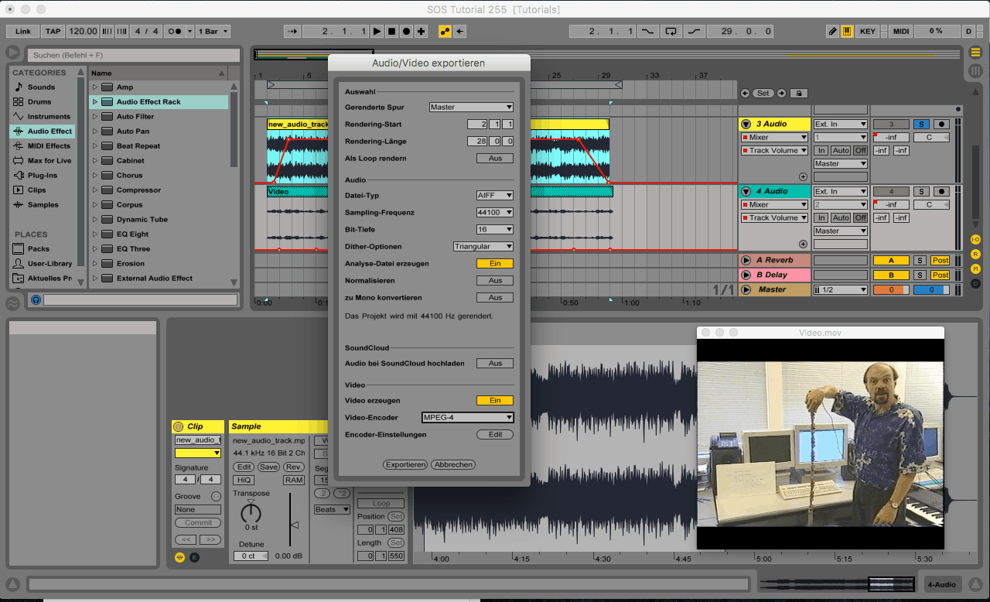The image size is (990, 602).
Task: Toggle the Automation Arm icon
Action: coord(445,32)
